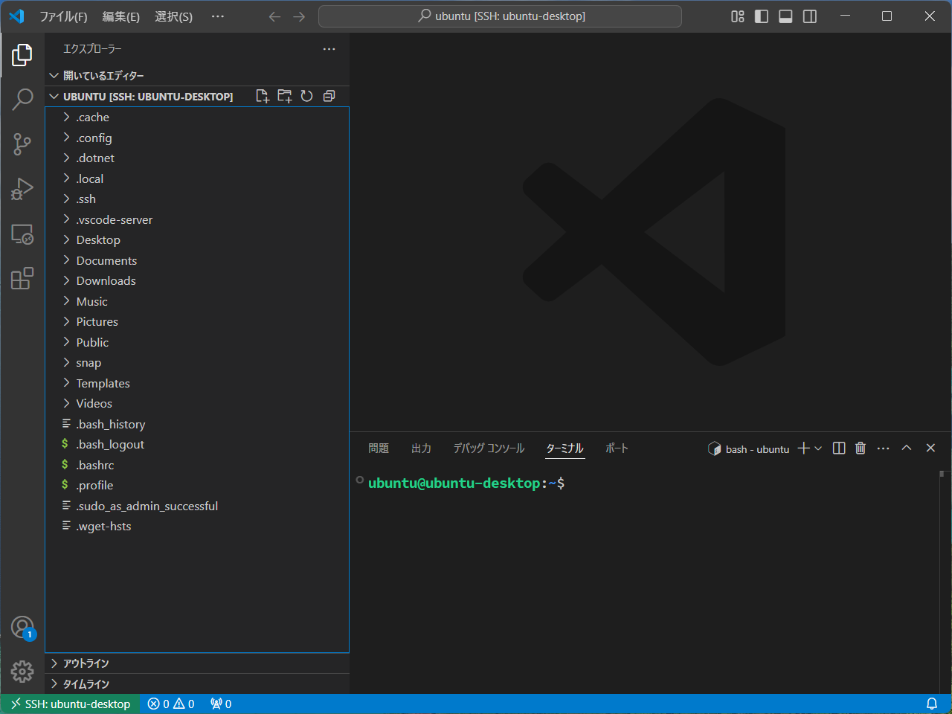Click the New Folder icon in explorer header

click(x=284, y=96)
